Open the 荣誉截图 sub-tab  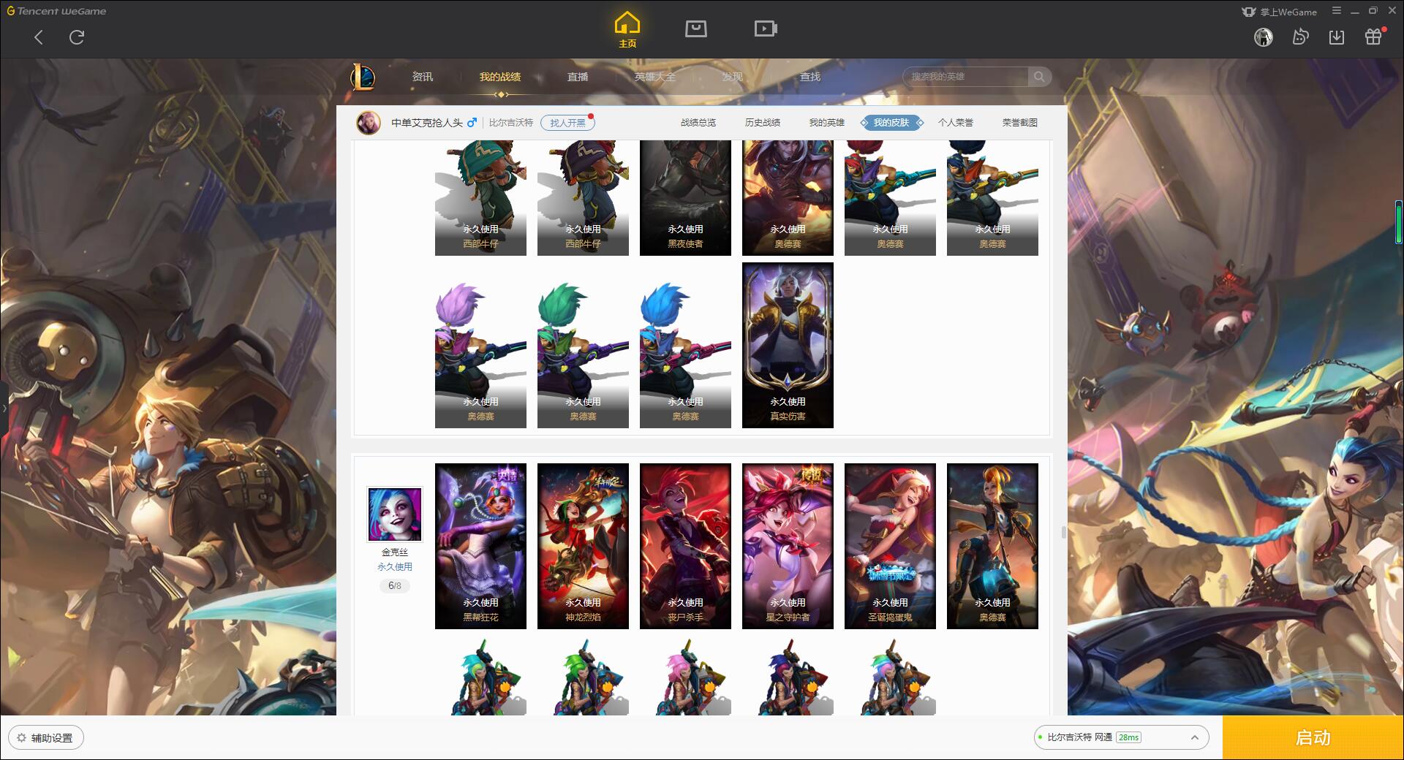[1020, 123]
